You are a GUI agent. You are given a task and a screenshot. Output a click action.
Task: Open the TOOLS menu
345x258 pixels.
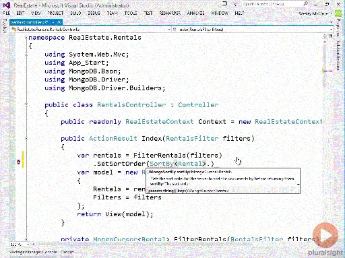pyautogui.click(x=131, y=13)
